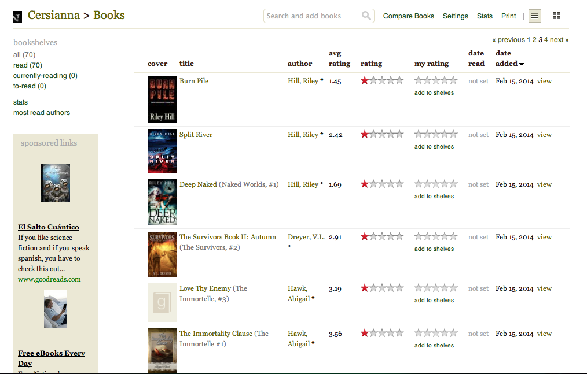Open add to shelves for The Immortality Clause
Image resolution: width=587 pixels, height=374 pixels.
pos(434,346)
